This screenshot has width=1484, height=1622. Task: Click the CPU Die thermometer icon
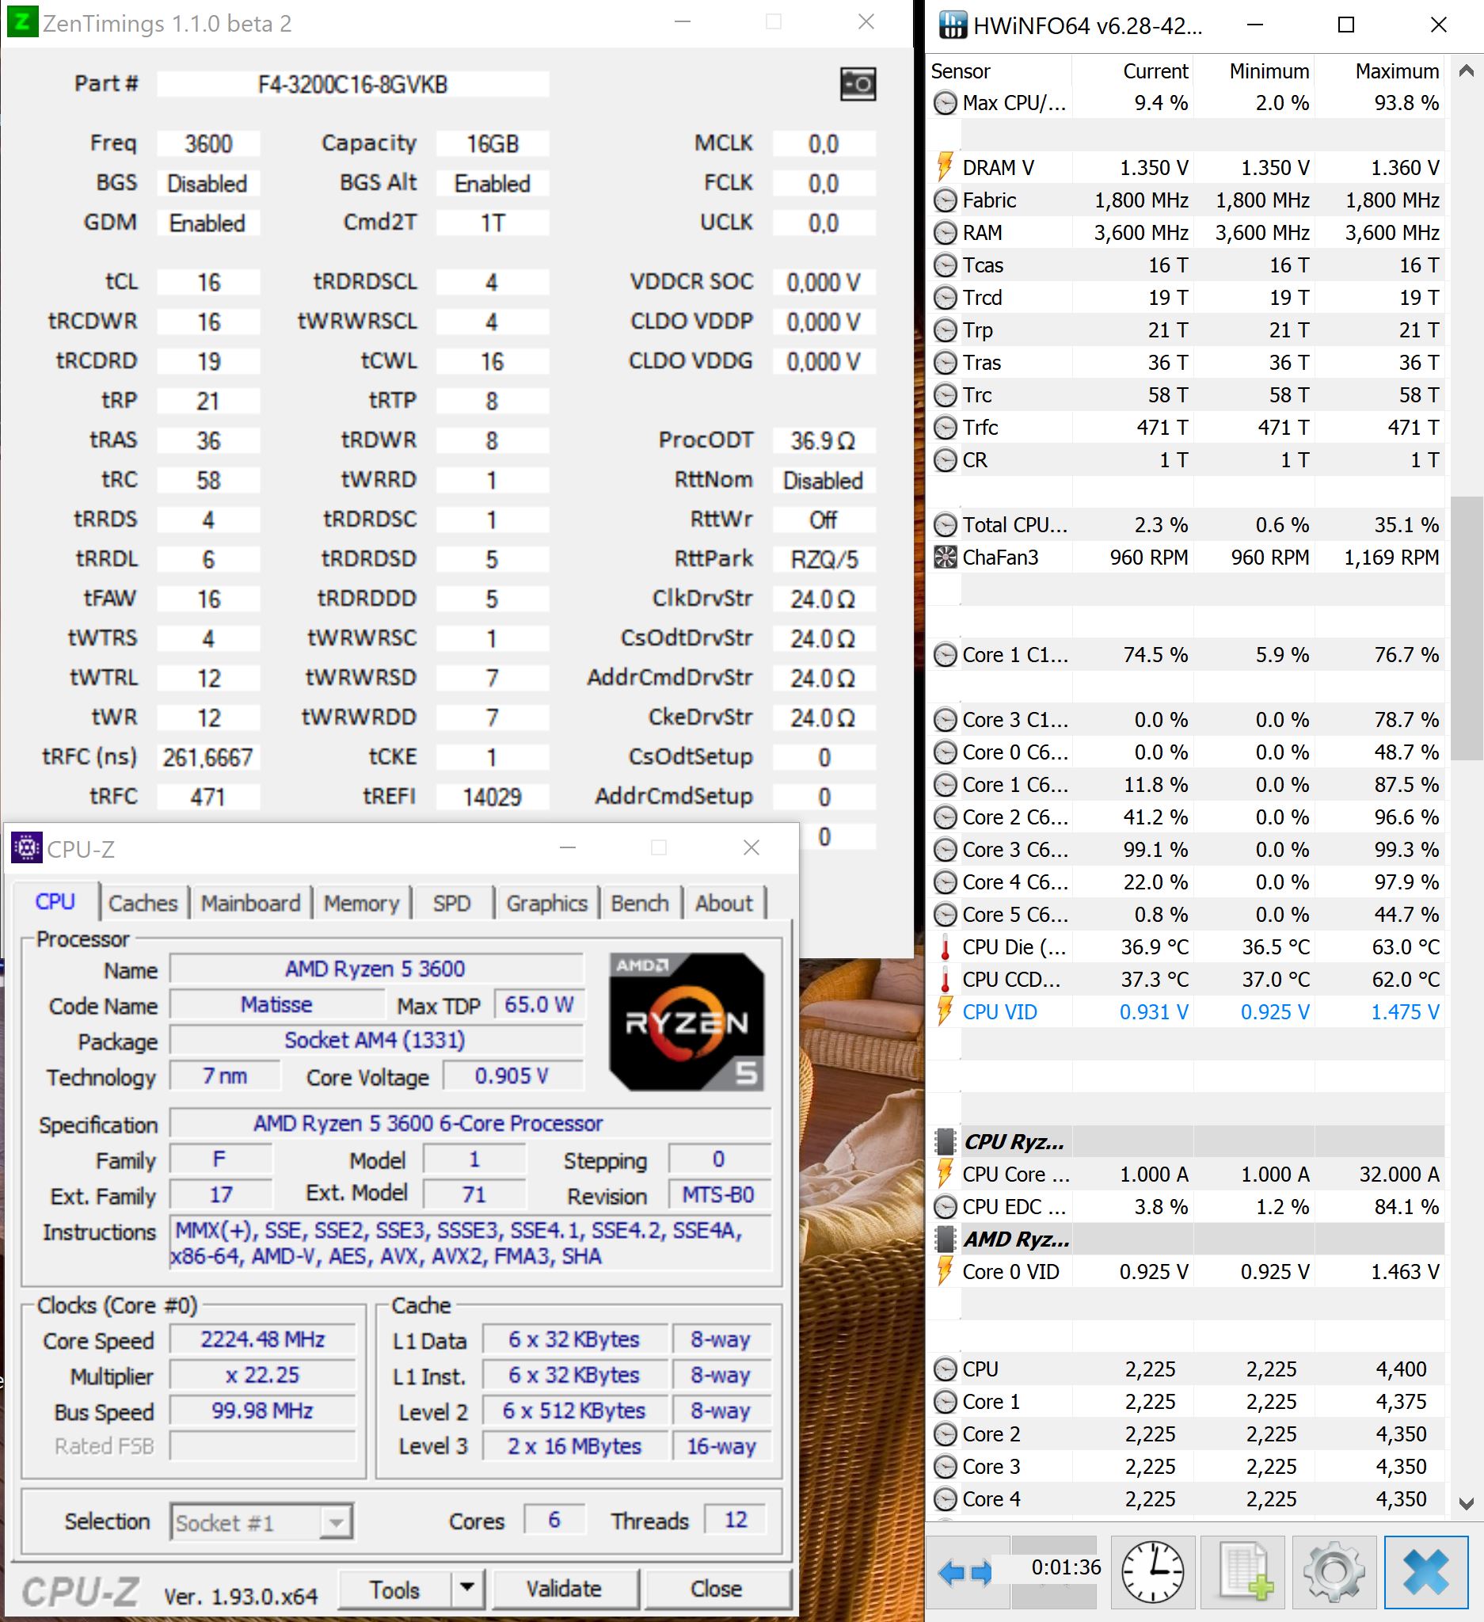coord(945,947)
